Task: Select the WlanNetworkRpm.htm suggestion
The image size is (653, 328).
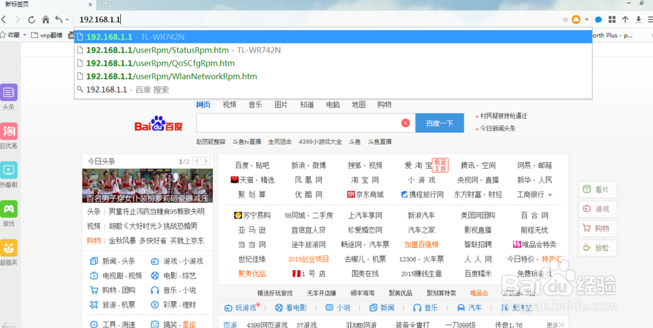Action: (x=333, y=76)
